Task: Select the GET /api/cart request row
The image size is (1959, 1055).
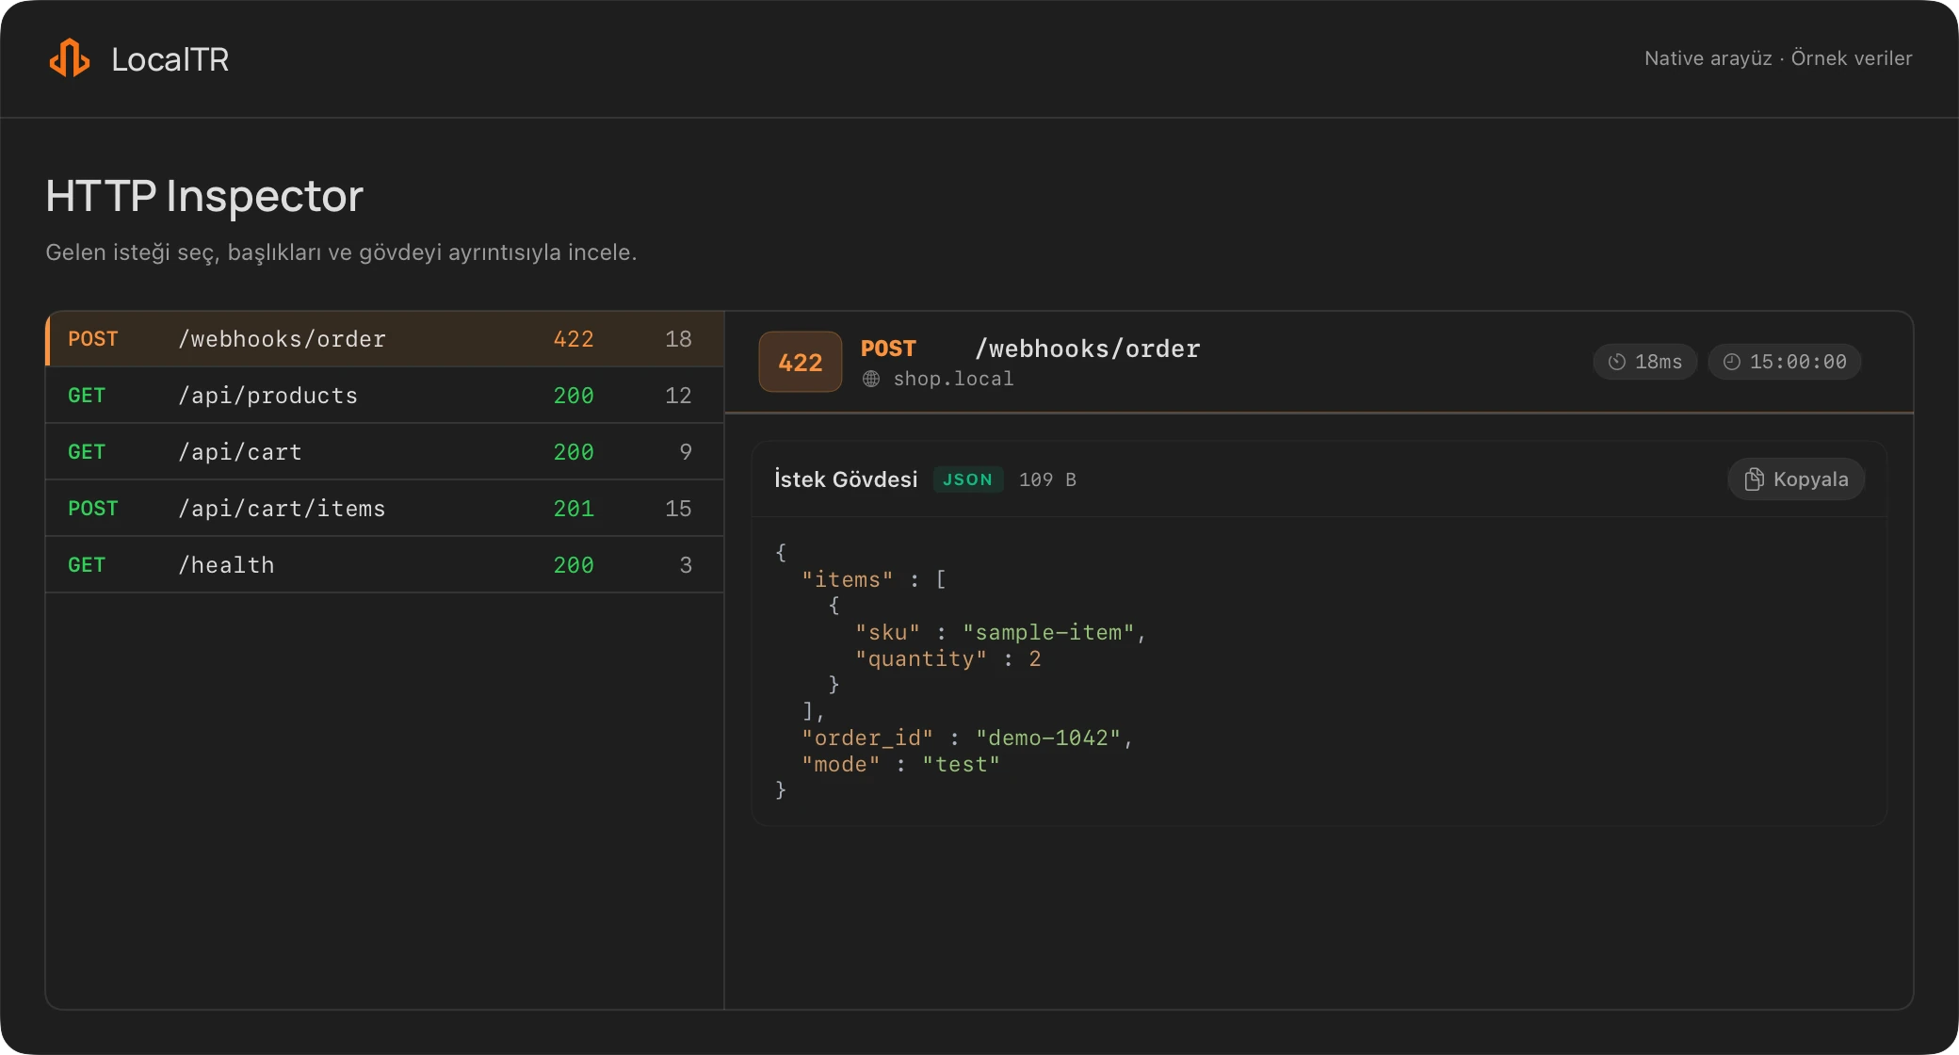Action: coord(384,452)
